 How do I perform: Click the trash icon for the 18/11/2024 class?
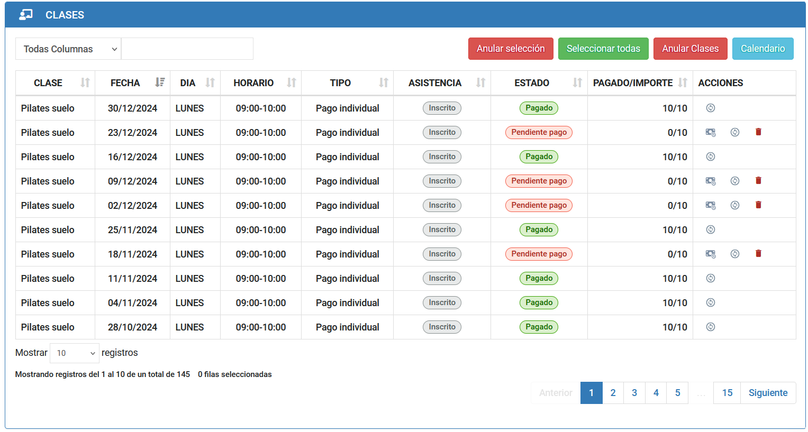click(758, 254)
